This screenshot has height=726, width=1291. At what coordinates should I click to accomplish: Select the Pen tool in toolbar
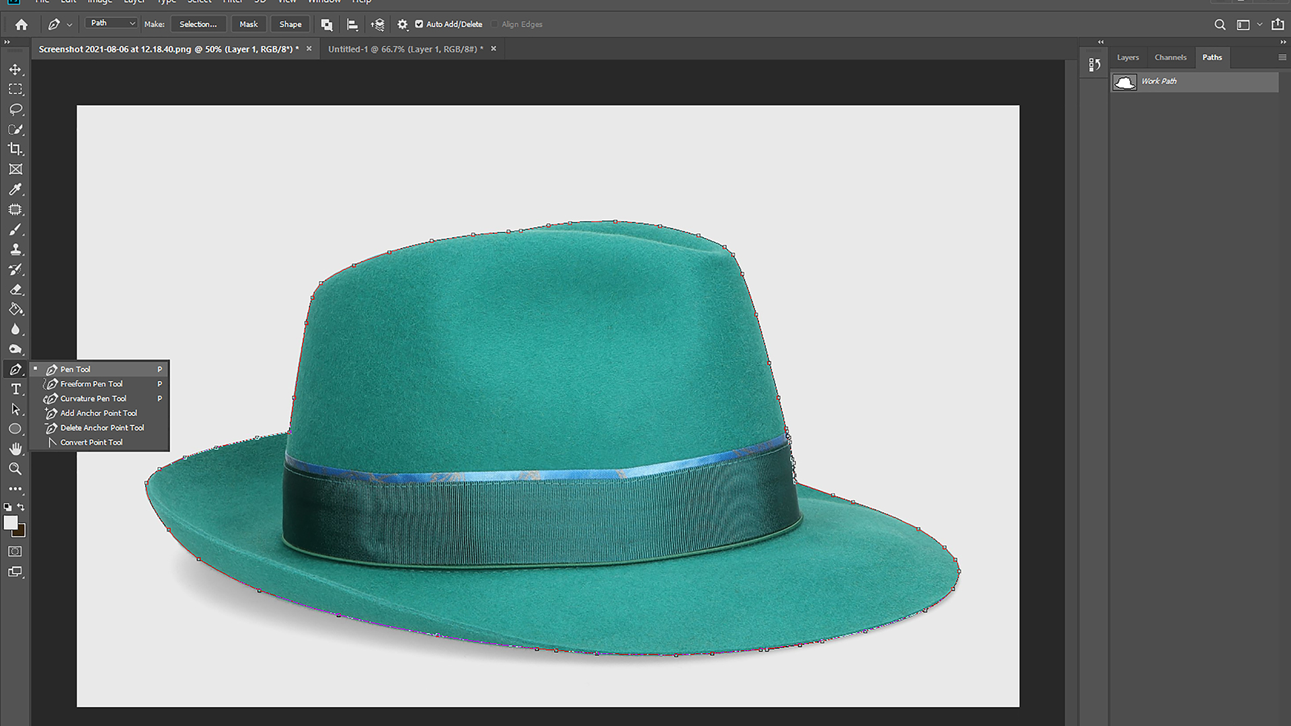(x=15, y=370)
